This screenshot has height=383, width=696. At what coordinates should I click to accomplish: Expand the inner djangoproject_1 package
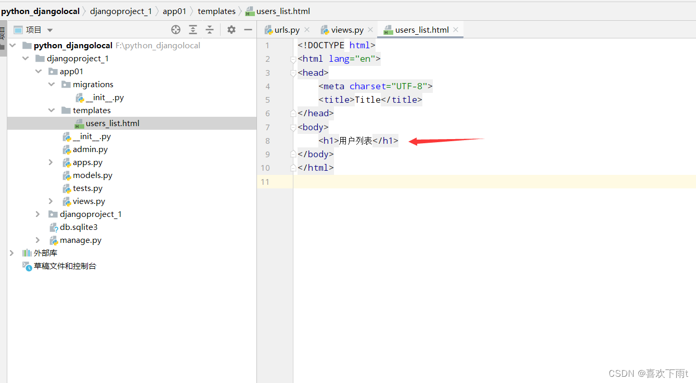38,214
